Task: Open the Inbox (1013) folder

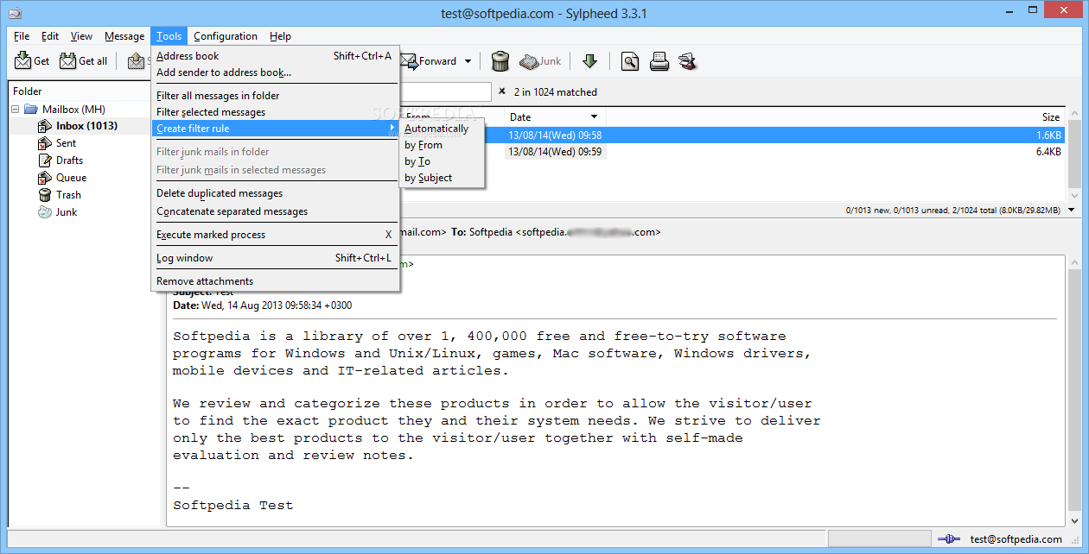Action: [86, 126]
